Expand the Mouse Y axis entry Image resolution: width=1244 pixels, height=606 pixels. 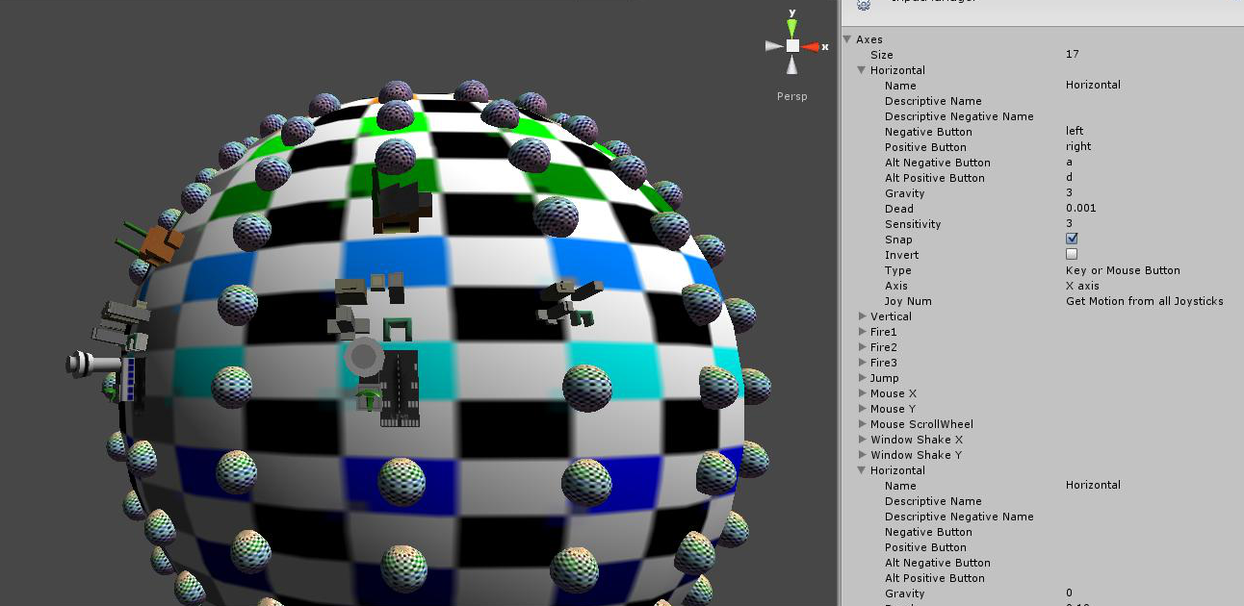tap(862, 409)
